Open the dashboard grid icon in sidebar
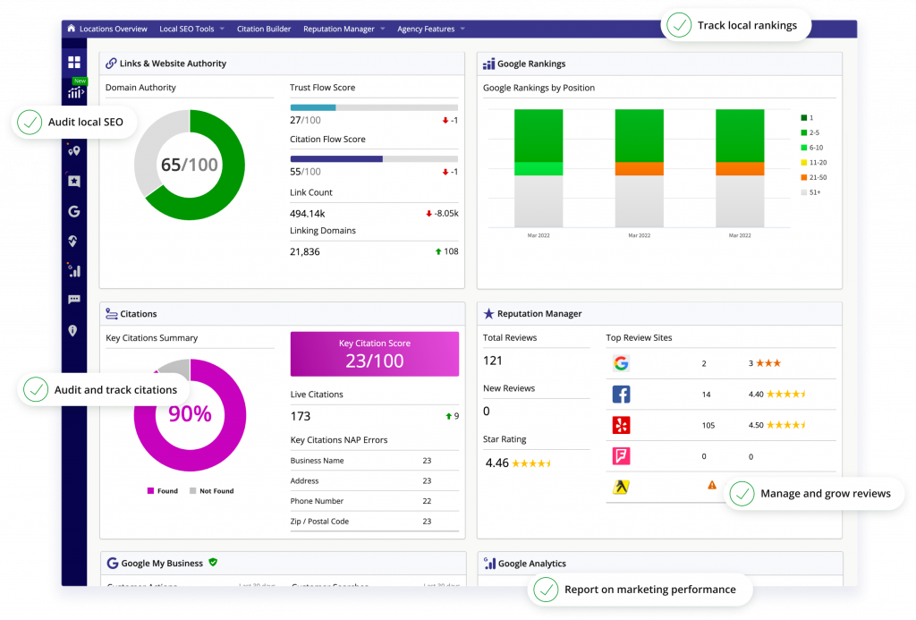 (74, 63)
